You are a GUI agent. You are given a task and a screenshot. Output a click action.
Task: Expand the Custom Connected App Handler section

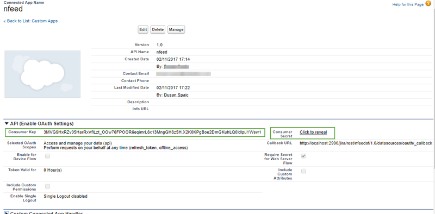click(x=7, y=213)
